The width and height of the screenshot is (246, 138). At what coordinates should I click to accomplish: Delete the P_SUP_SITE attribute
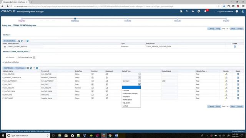(238, 95)
